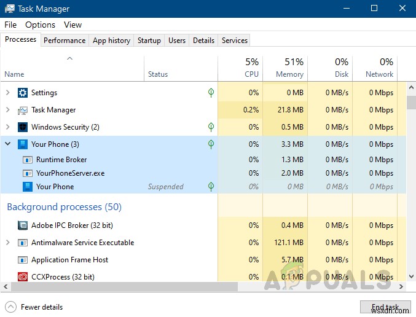Collapse the Your Phone process group
Screen dimensions: 416x317
(x=7, y=144)
